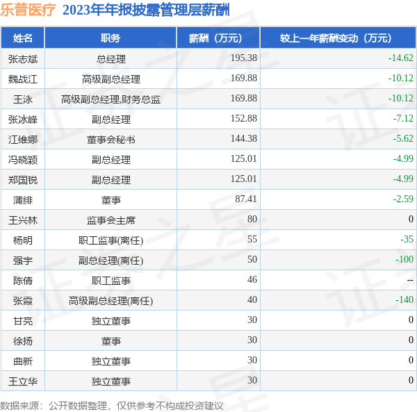The image size is (417, 412).
Task: Click the 薪酬（万元） column header
Action: click(218, 38)
